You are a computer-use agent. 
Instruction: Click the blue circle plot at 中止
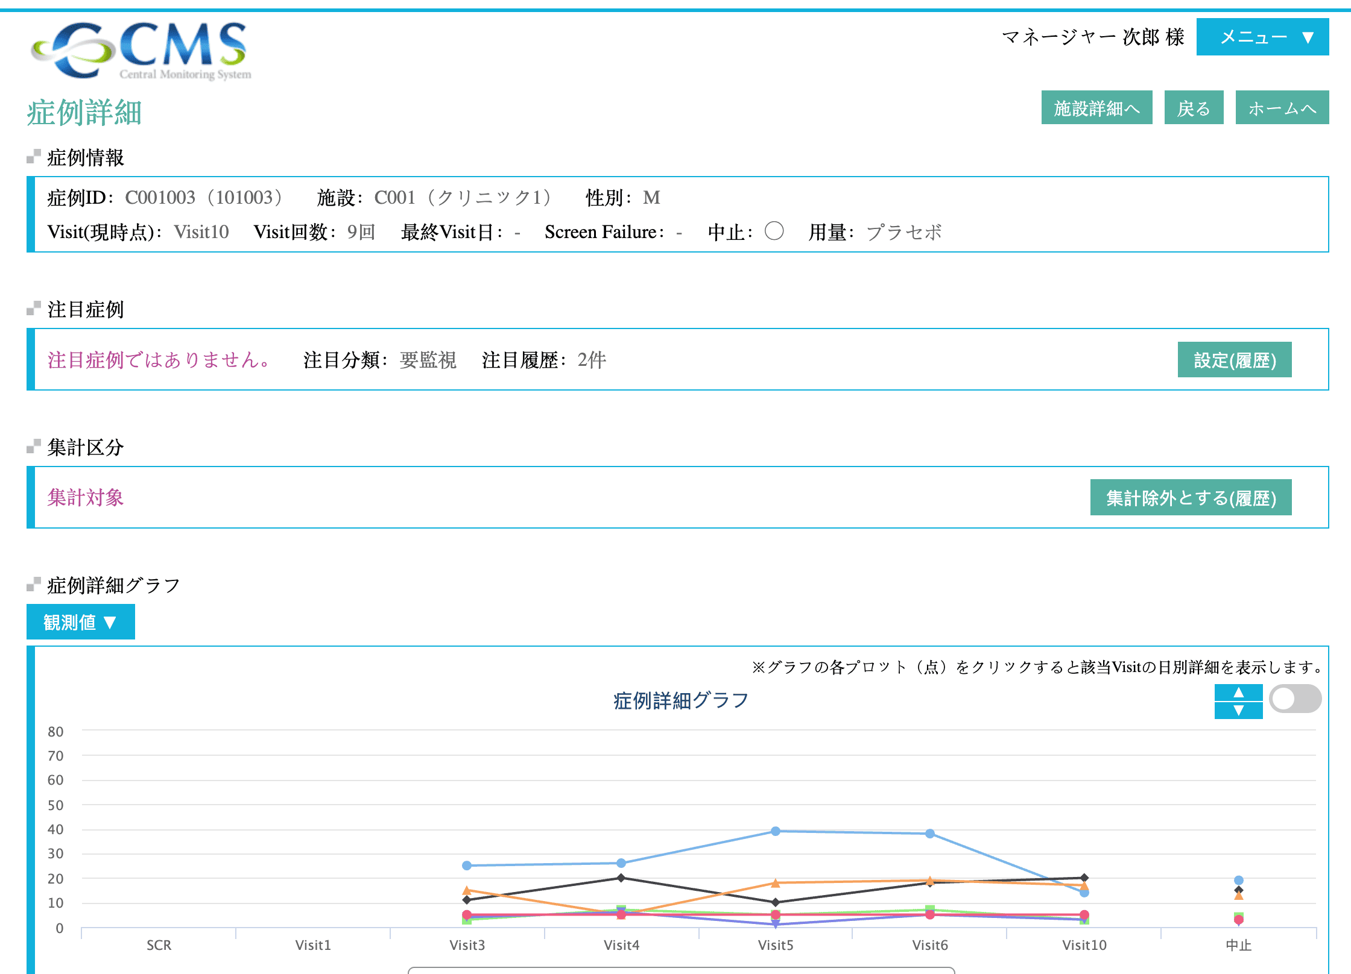pyautogui.click(x=1239, y=880)
